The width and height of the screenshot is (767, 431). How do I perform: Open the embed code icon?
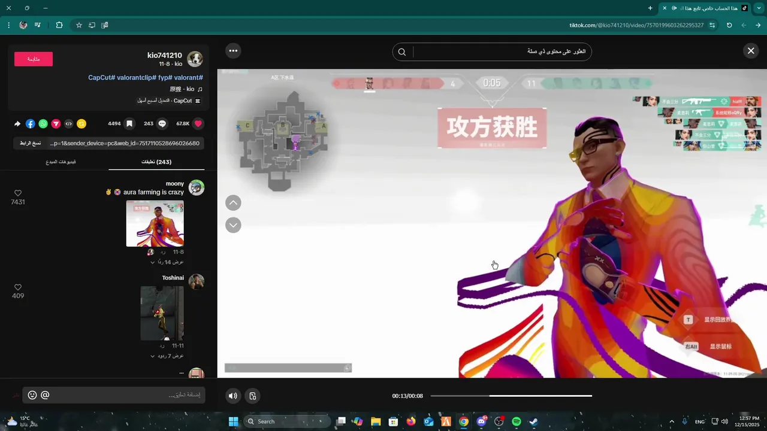coord(68,124)
